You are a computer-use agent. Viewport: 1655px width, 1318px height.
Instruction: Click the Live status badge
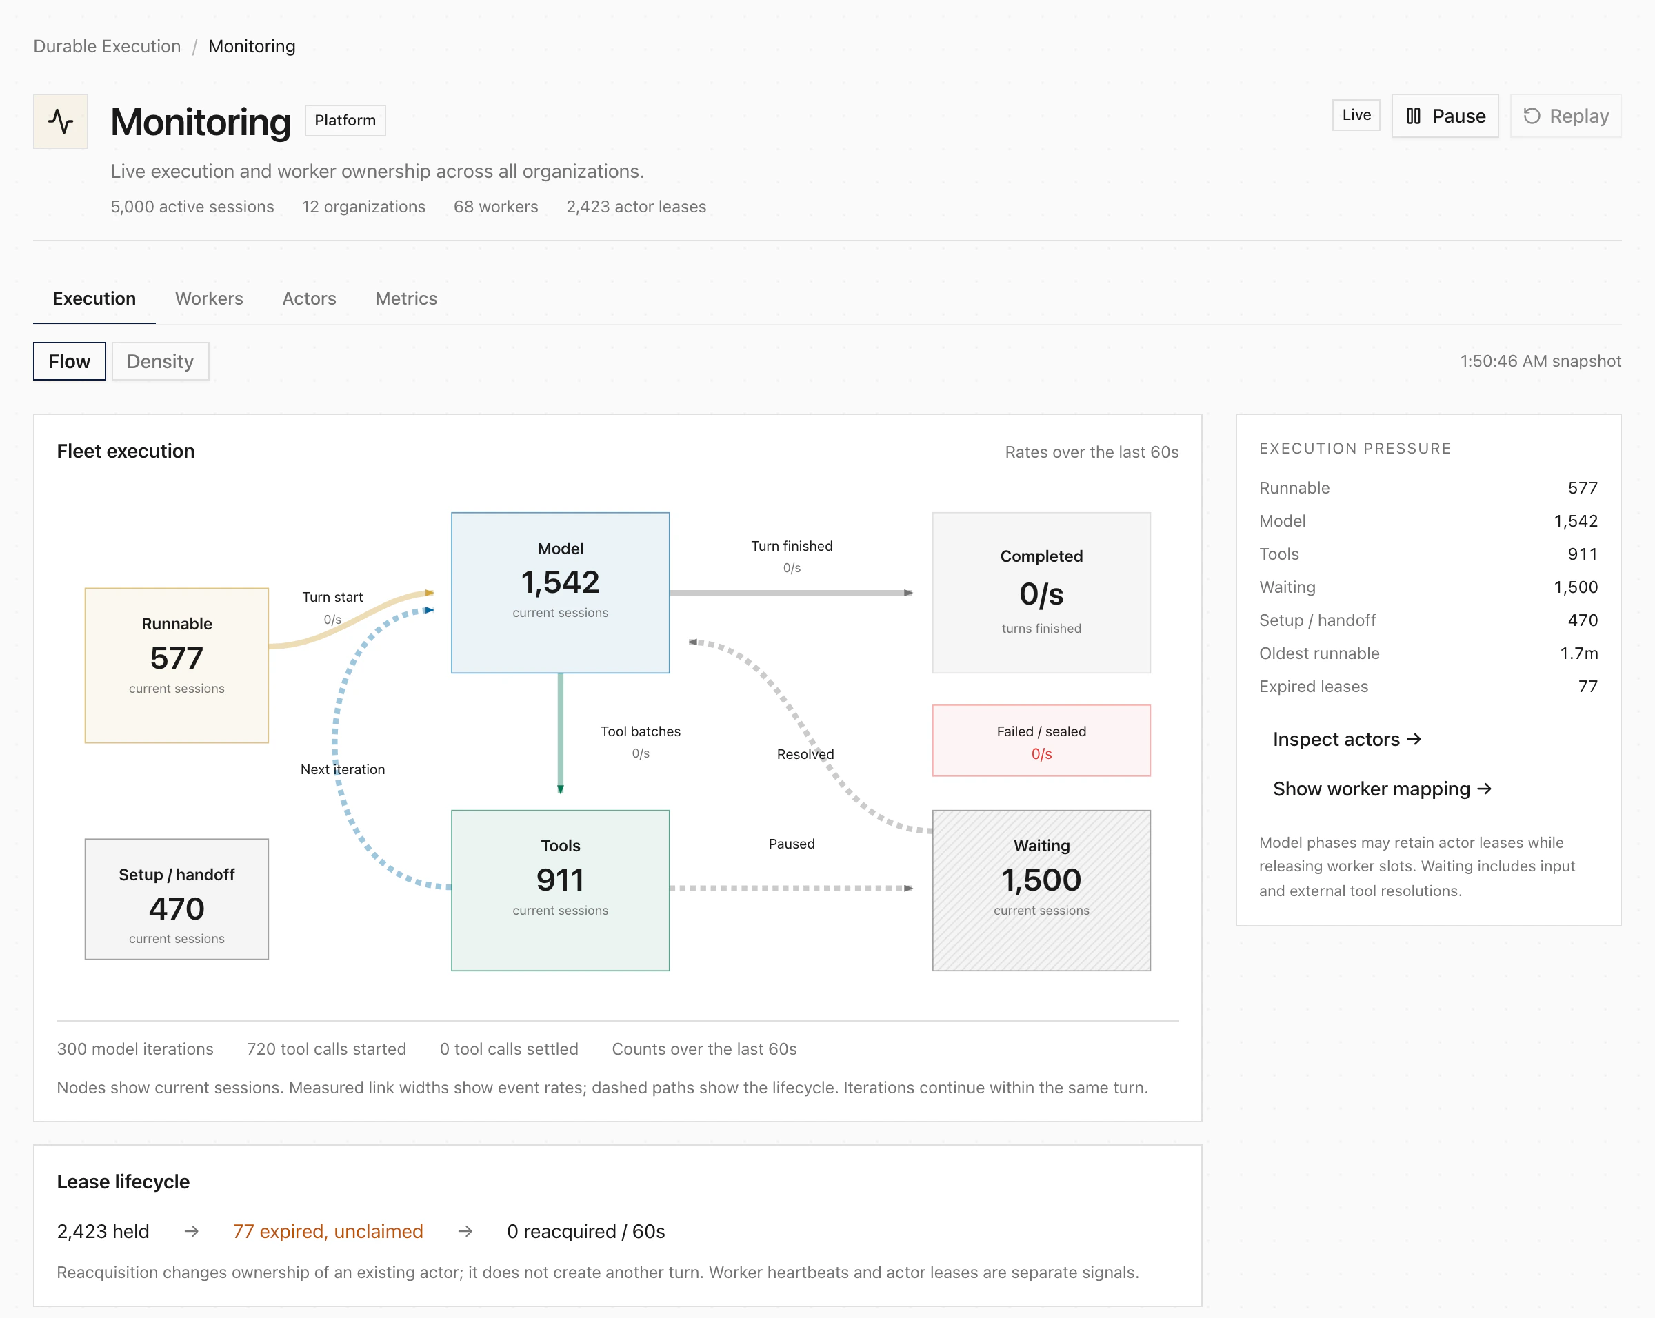pyautogui.click(x=1356, y=115)
